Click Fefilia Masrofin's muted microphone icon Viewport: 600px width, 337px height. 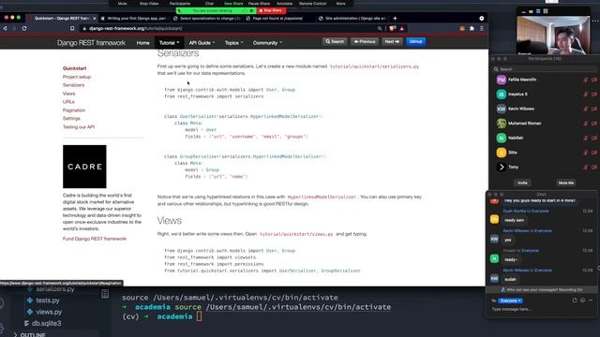click(x=585, y=80)
